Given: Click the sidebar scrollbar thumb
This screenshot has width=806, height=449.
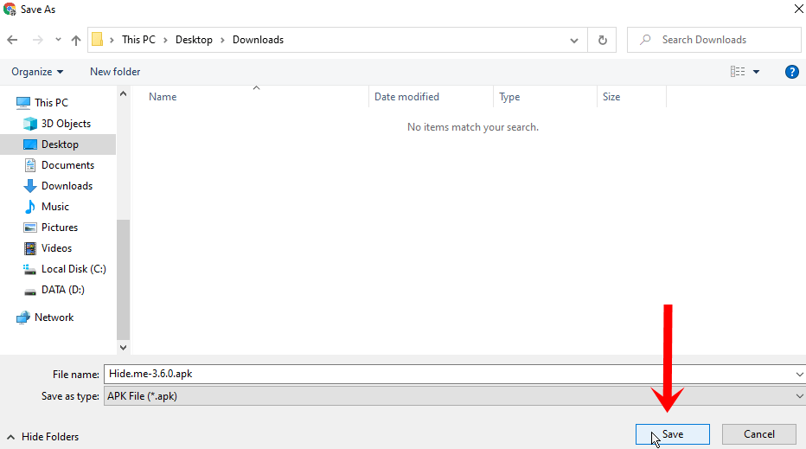Looking at the screenshot, I should coord(123,279).
